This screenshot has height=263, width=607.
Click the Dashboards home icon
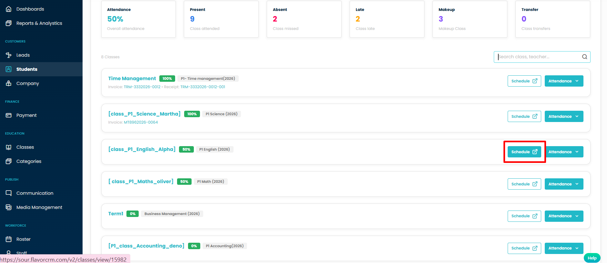[9, 9]
